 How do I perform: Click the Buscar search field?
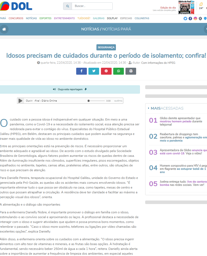click(x=92, y=6)
